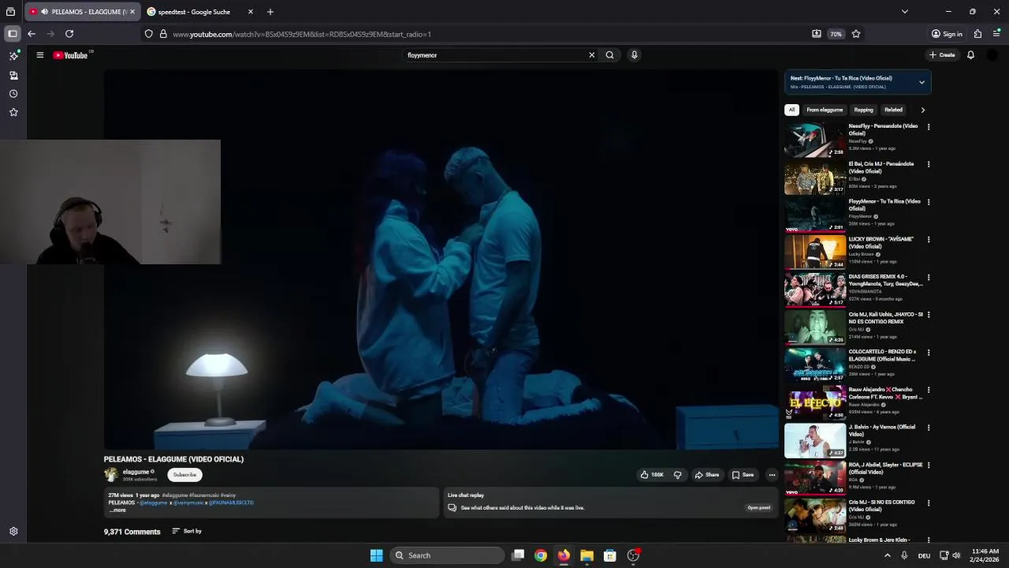1009x568 pixels.
Task: Open sidebar settings gear icon
Action: (x=13, y=532)
